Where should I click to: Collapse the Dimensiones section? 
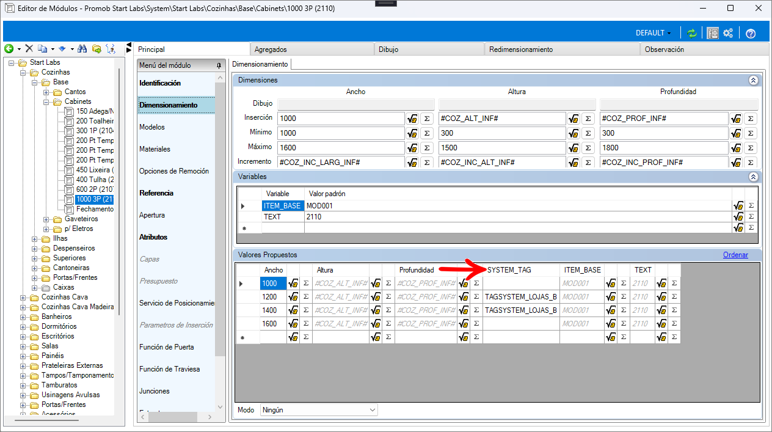point(753,80)
